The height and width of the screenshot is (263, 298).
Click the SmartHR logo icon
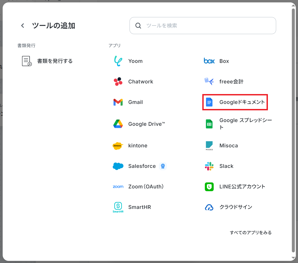pos(118,207)
